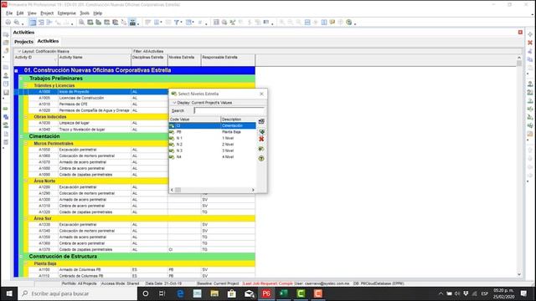Click the highlighted toolbar icon before Group and Sort
Viewport: 536px width, 301px height.
(x=132, y=23)
